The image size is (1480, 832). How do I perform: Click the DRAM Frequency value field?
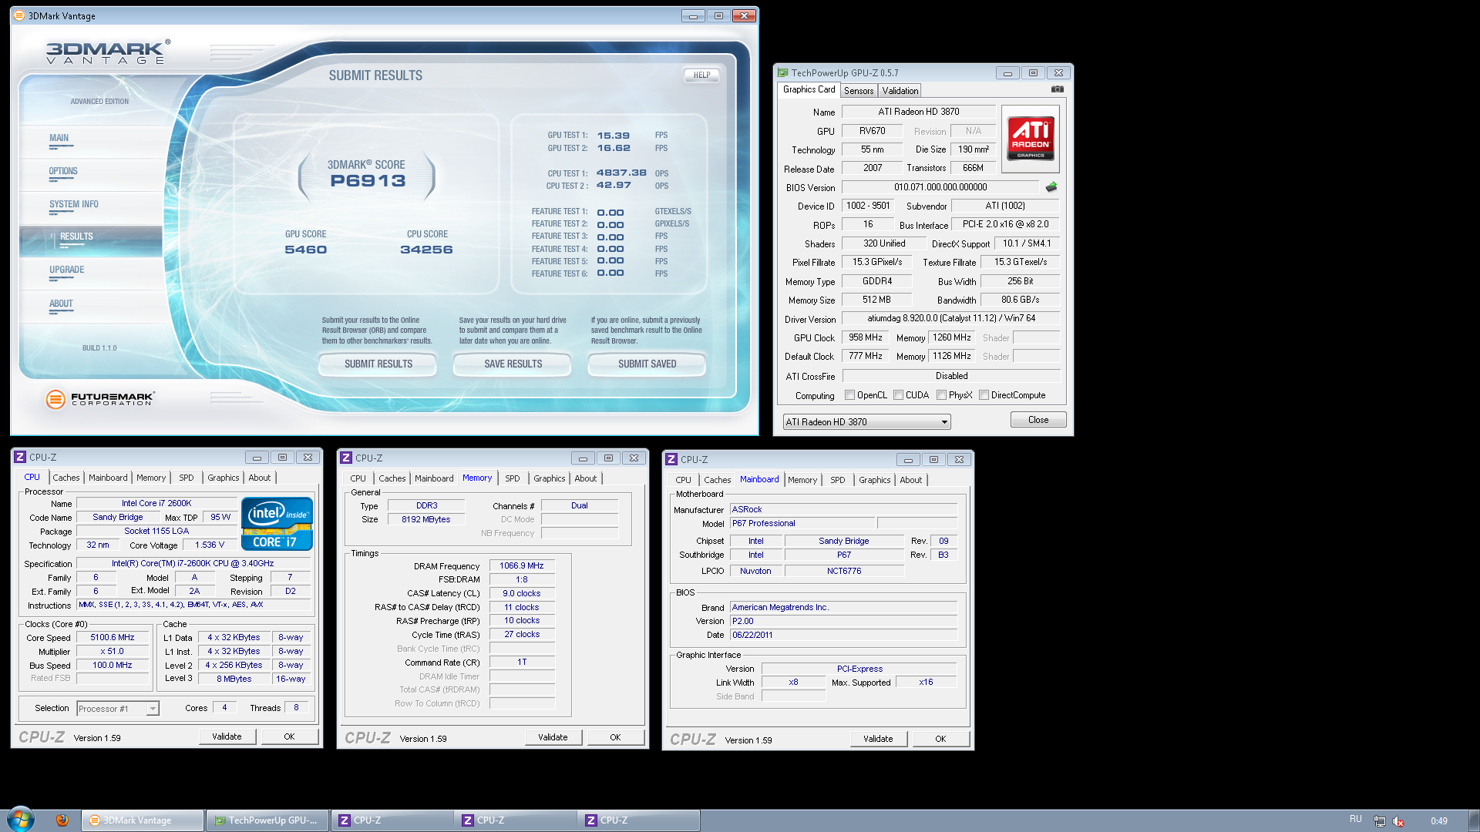tap(522, 566)
